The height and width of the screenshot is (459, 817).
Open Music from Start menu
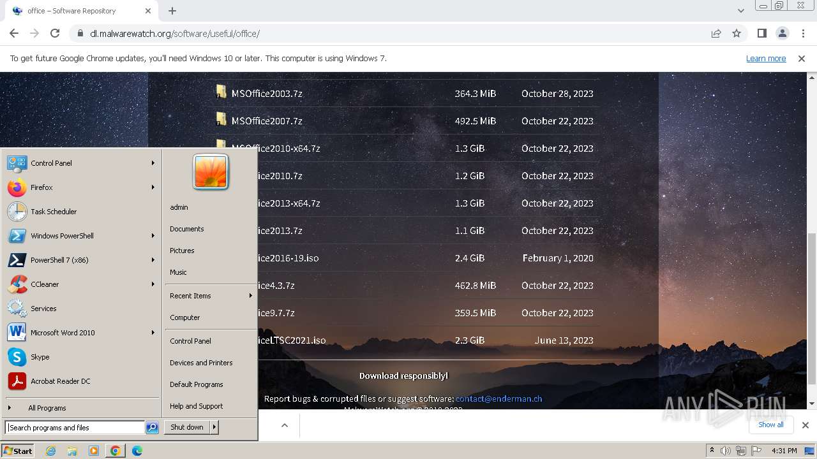point(178,272)
